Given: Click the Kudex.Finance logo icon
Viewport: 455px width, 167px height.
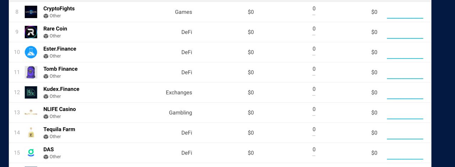Looking at the screenshot, I should 31,93.
